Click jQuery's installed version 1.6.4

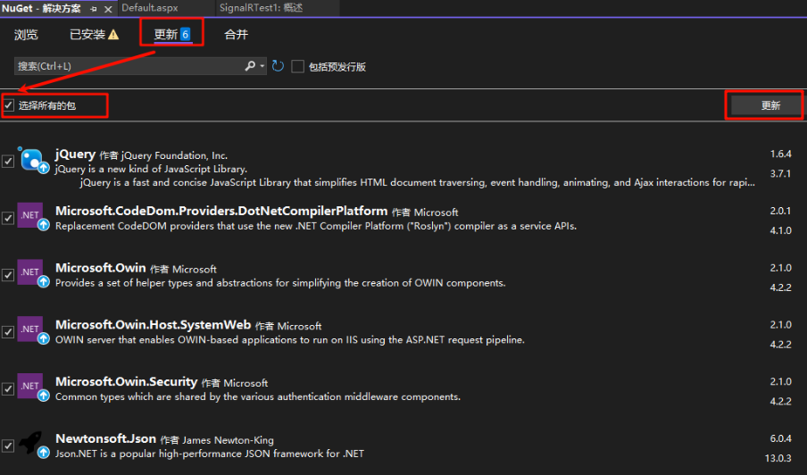[x=780, y=154]
